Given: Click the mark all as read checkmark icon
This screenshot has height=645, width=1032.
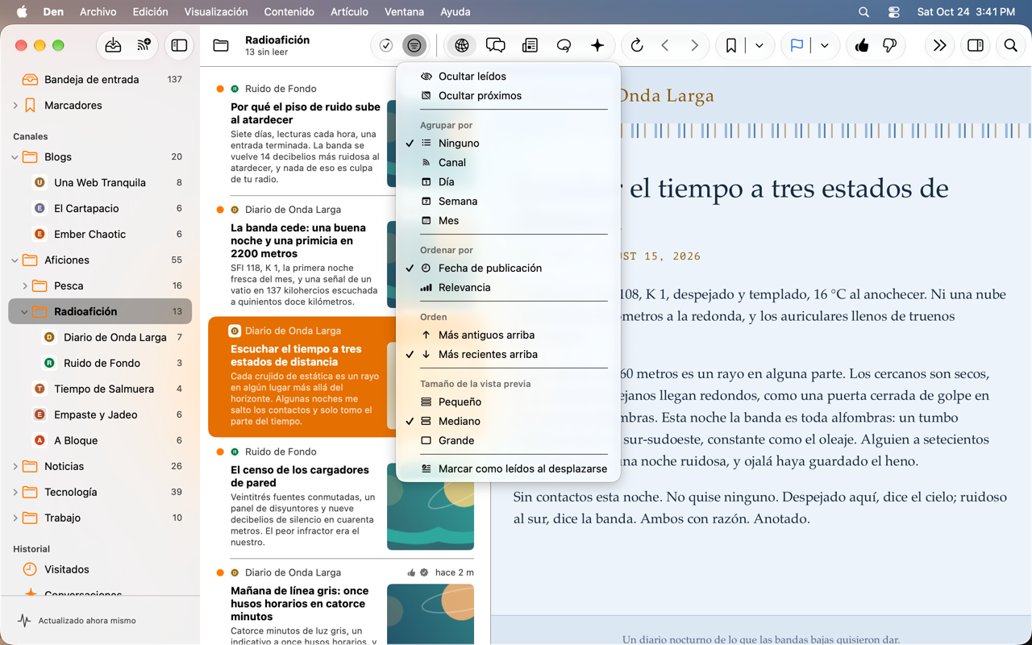Looking at the screenshot, I should coord(386,46).
